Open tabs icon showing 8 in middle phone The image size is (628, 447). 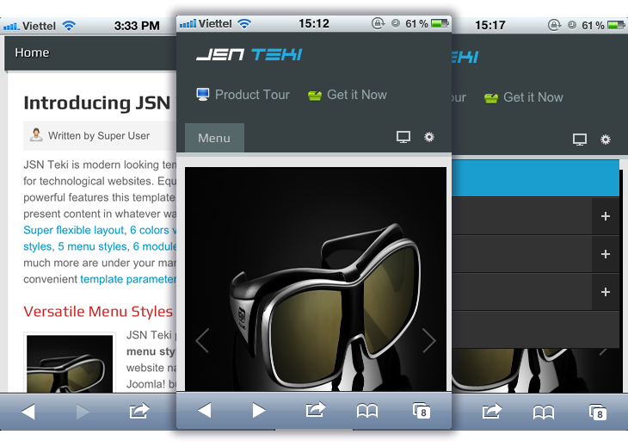(x=422, y=411)
